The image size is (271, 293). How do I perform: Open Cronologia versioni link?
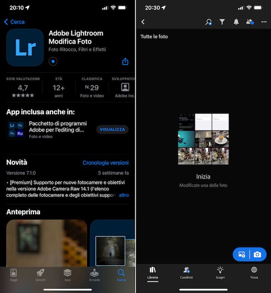coord(105,163)
